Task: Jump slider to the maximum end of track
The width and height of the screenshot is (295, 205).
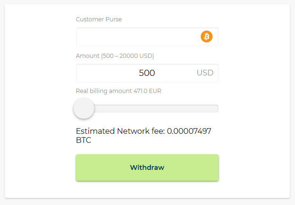Action: [x=216, y=109]
